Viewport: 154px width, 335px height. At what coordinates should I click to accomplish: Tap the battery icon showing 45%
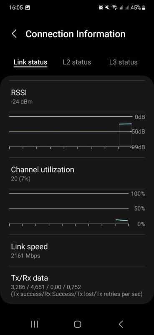point(144,8)
